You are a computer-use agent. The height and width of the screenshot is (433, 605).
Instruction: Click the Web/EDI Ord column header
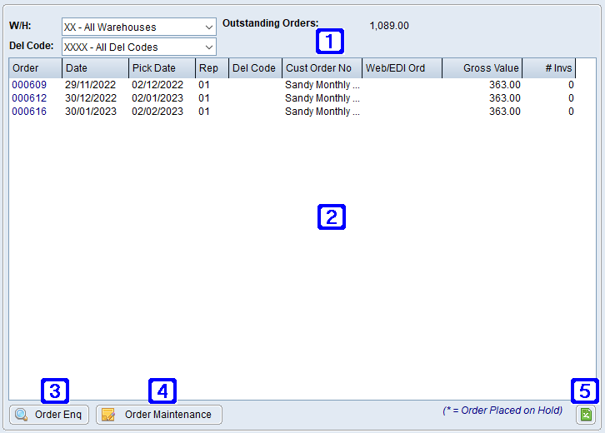tap(402, 68)
